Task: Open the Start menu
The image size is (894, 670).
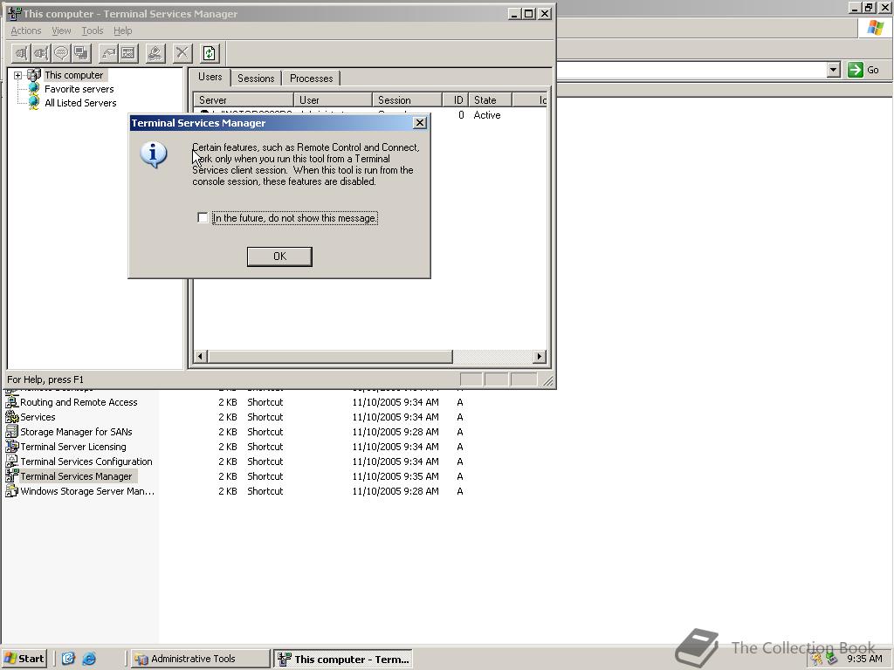Action: [24, 659]
